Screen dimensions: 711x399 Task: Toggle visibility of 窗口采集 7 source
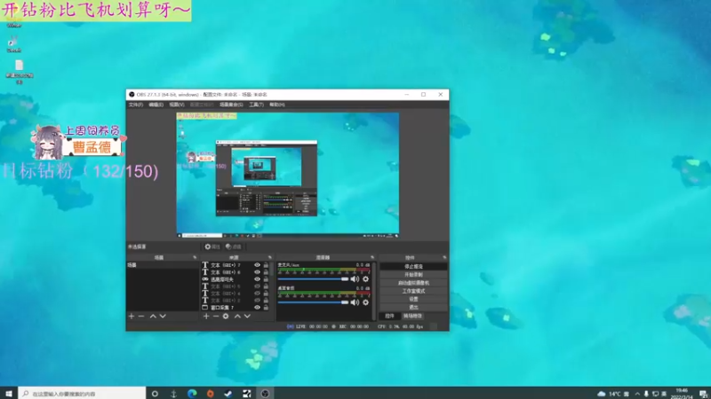tap(257, 308)
